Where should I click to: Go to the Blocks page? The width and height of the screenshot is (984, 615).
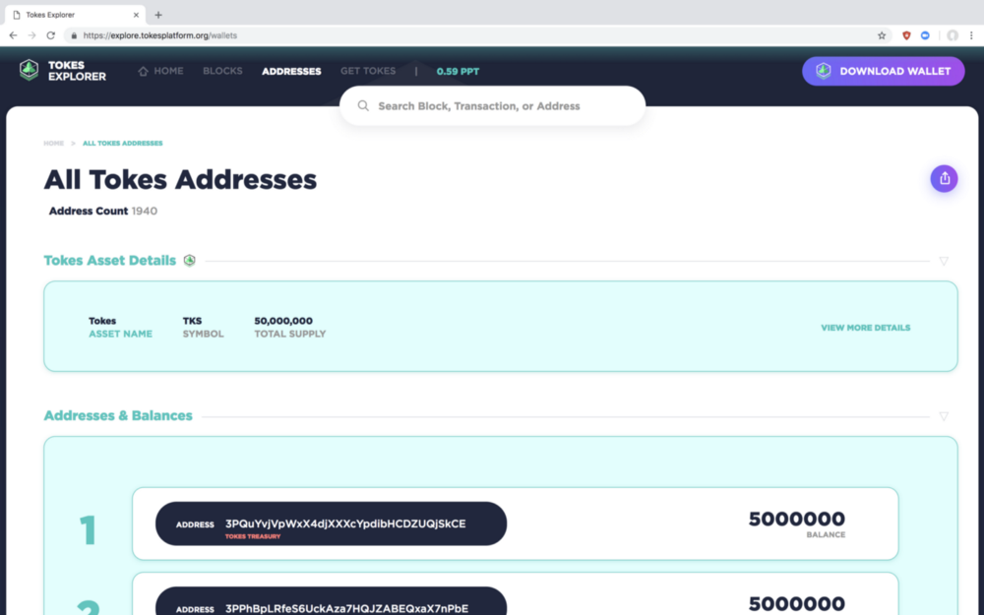coord(222,71)
